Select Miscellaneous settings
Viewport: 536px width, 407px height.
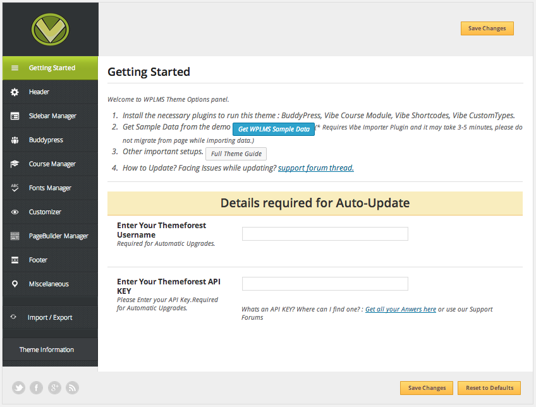coord(51,284)
